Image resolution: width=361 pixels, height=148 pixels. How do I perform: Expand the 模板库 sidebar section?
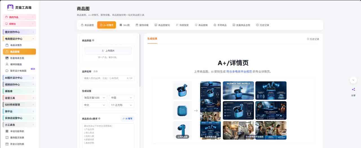click(19, 91)
